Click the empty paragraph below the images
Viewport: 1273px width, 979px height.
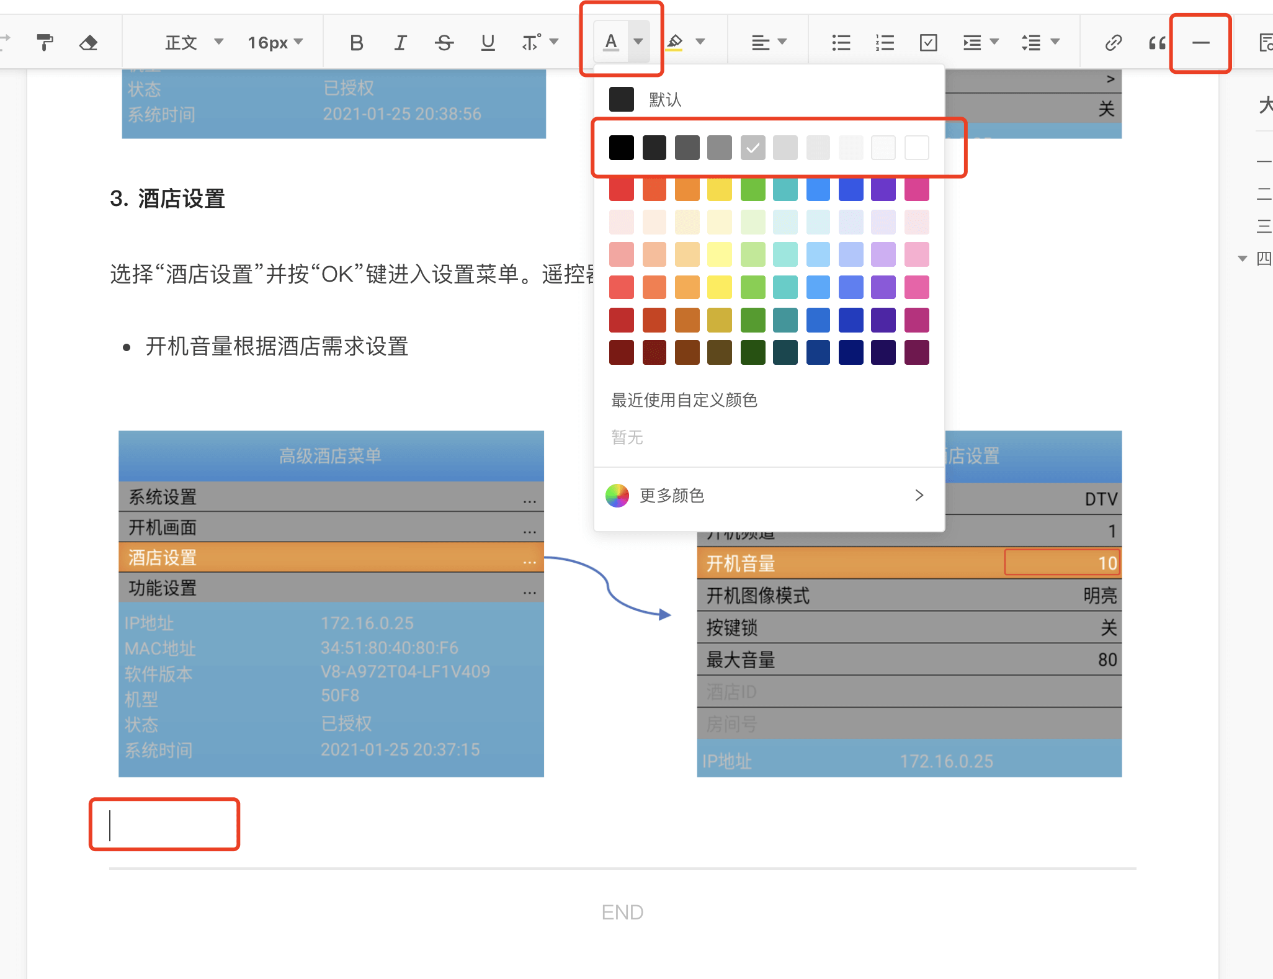(x=164, y=825)
